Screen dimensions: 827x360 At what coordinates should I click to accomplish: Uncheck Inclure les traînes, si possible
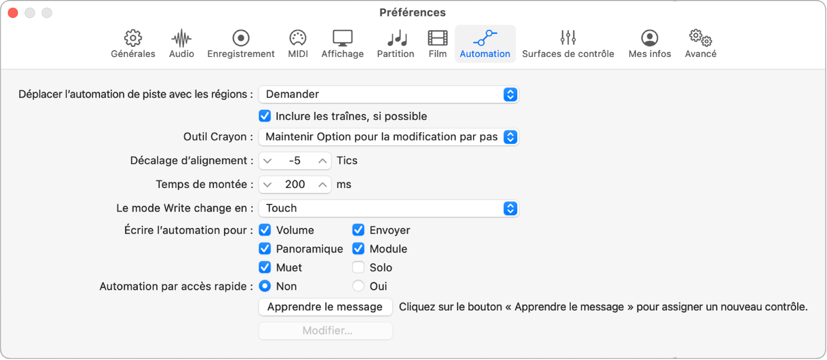pos(265,116)
